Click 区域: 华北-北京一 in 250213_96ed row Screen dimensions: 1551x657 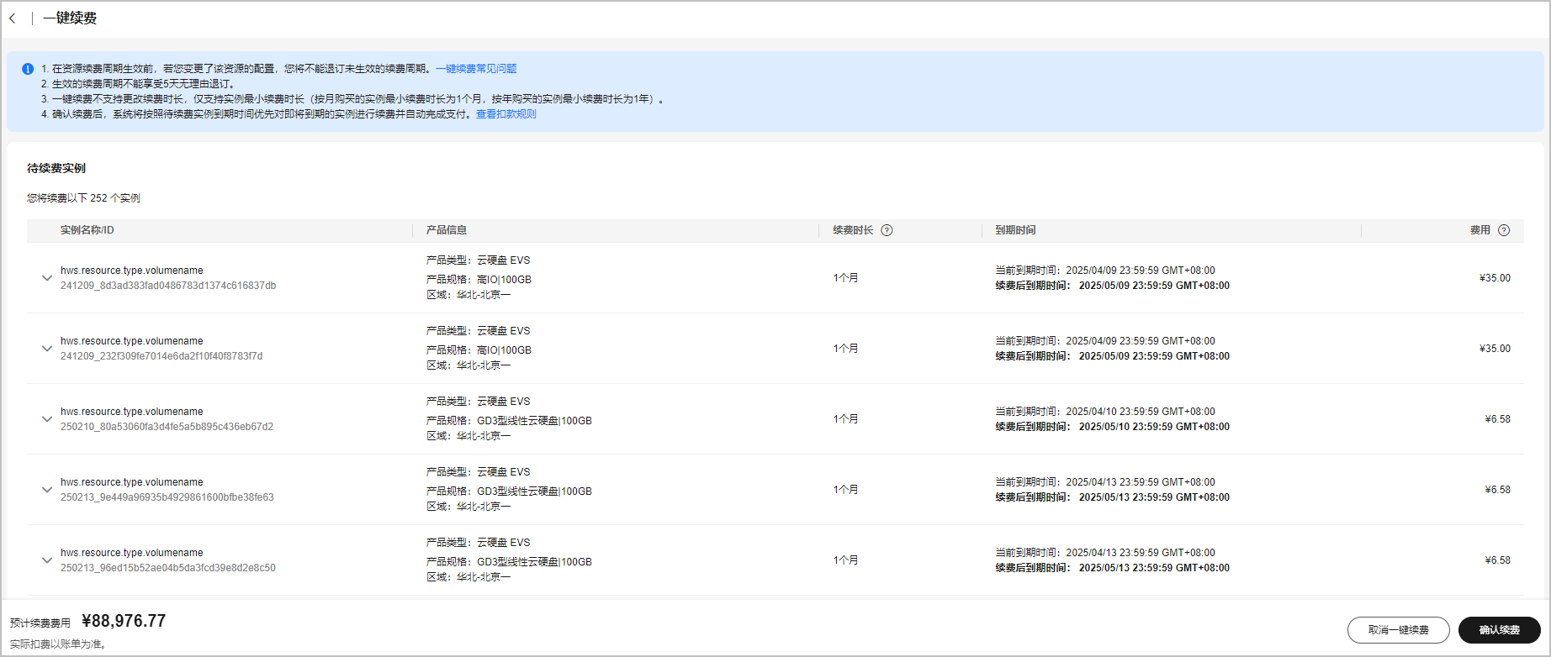click(x=468, y=577)
